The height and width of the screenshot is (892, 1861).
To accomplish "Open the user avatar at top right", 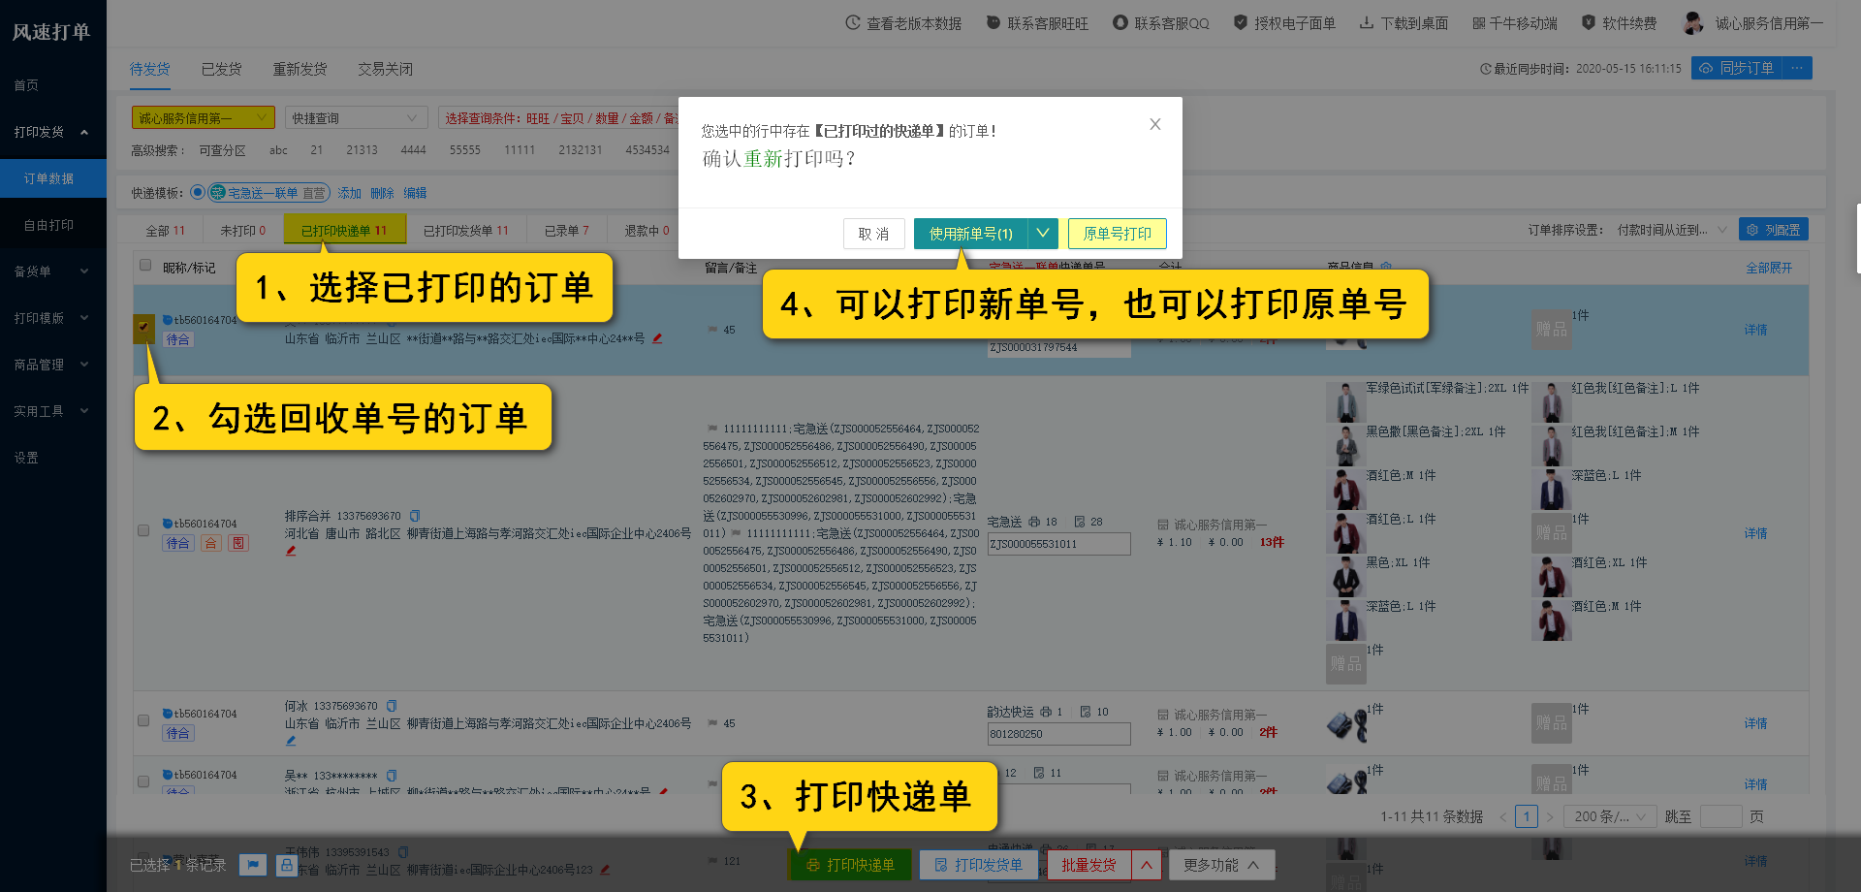I will [1693, 22].
